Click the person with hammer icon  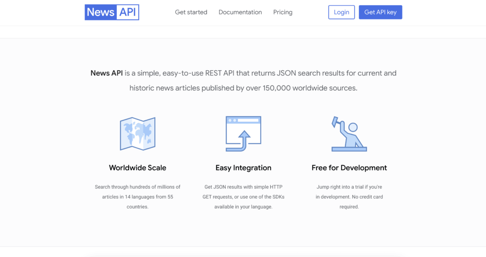tap(349, 134)
